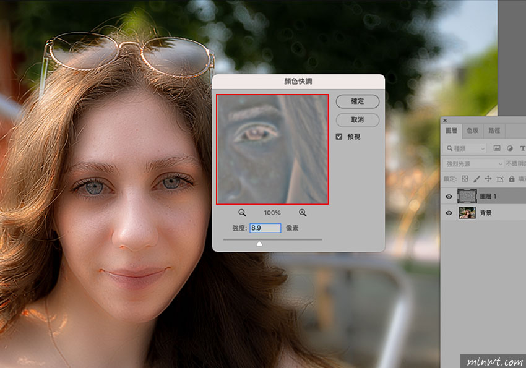The height and width of the screenshot is (368, 526).
Task: Lock image pixels with brush icon
Action: click(476, 179)
